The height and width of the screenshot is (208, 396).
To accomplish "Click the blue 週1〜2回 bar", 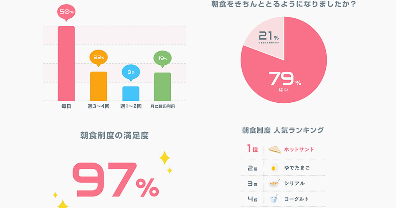I will pos(131,93).
